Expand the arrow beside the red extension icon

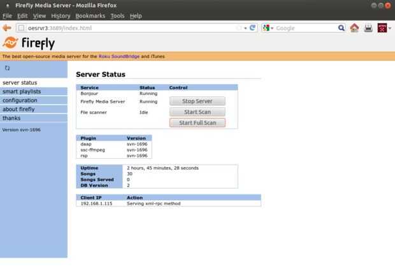pos(390,28)
